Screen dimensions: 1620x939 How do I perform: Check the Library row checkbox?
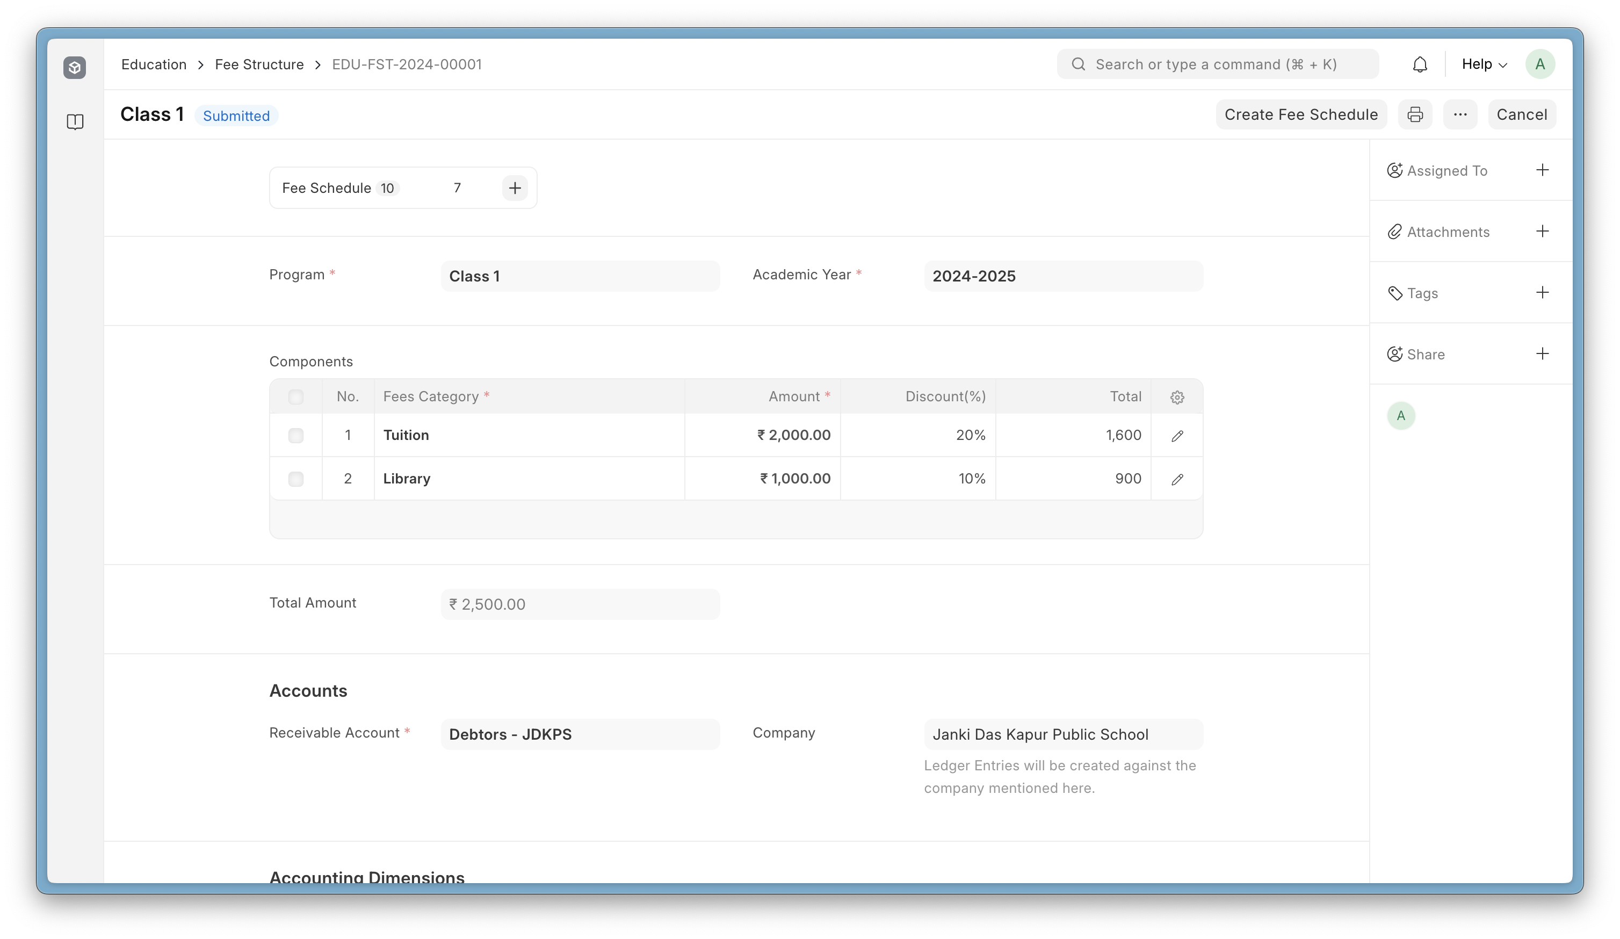(x=296, y=479)
